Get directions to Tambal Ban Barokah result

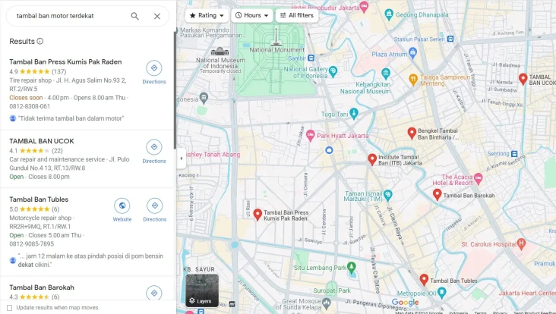click(x=154, y=293)
